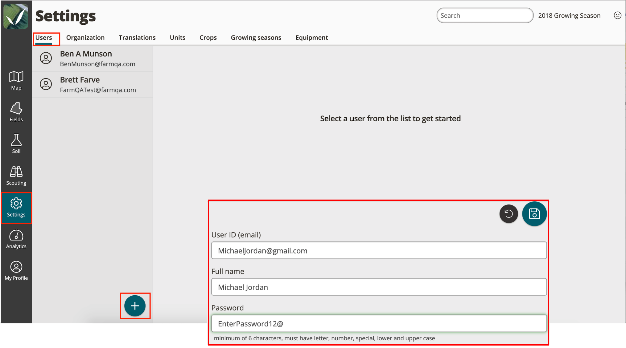The image size is (626, 348).
Task: Click BenMunson@farmqa.com email
Action: pyautogui.click(x=97, y=64)
